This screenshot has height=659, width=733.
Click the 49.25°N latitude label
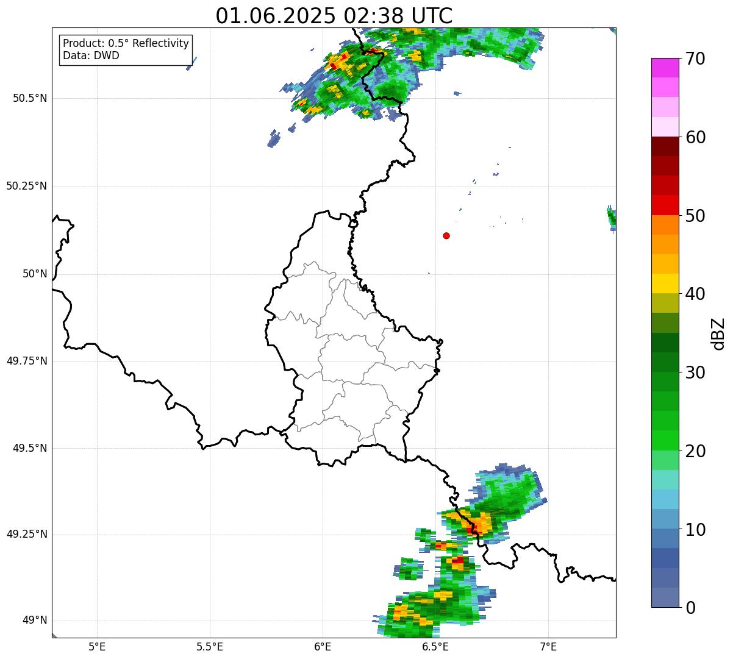coord(26,534)
